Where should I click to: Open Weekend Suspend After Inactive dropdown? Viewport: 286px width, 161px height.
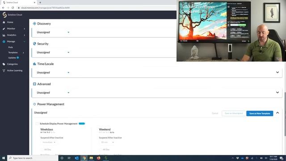coord(107,142)
